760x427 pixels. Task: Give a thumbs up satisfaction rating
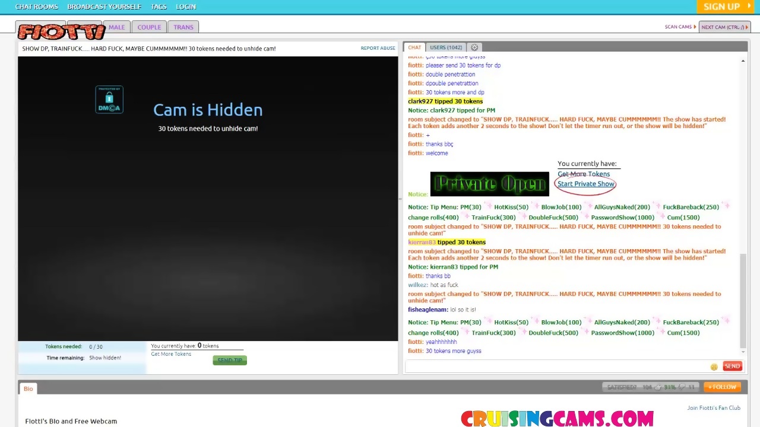[x=657, y=387]
